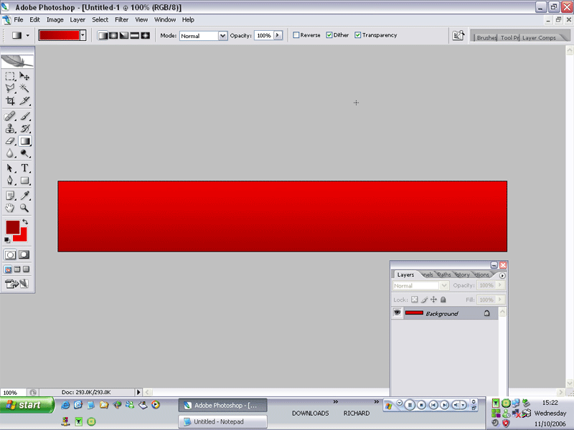Viewport: 574px width, 430px height.
Task: Select the Clone Stamp tool
Action: coord(10,129)
